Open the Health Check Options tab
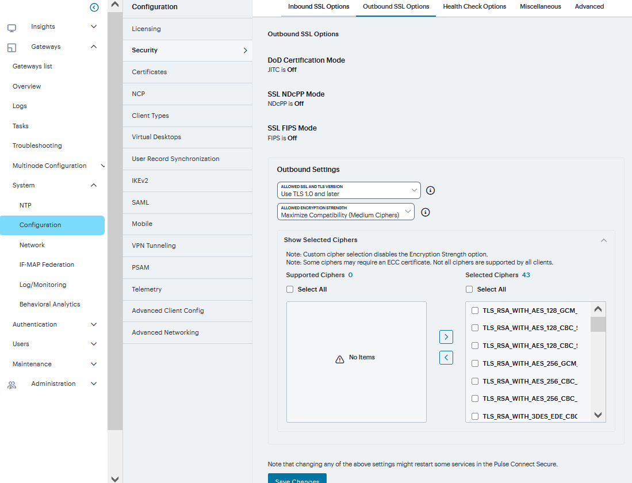The image size is (632, 483). (474, 7)
